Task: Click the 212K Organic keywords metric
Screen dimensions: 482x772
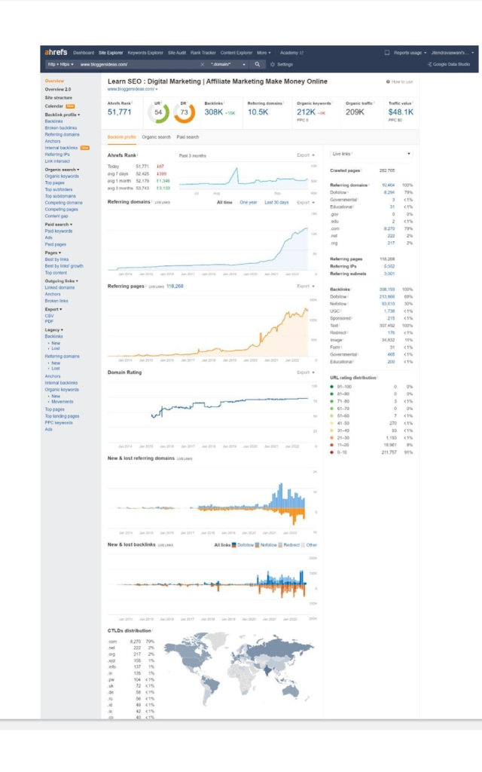Action: coord(306,112)
